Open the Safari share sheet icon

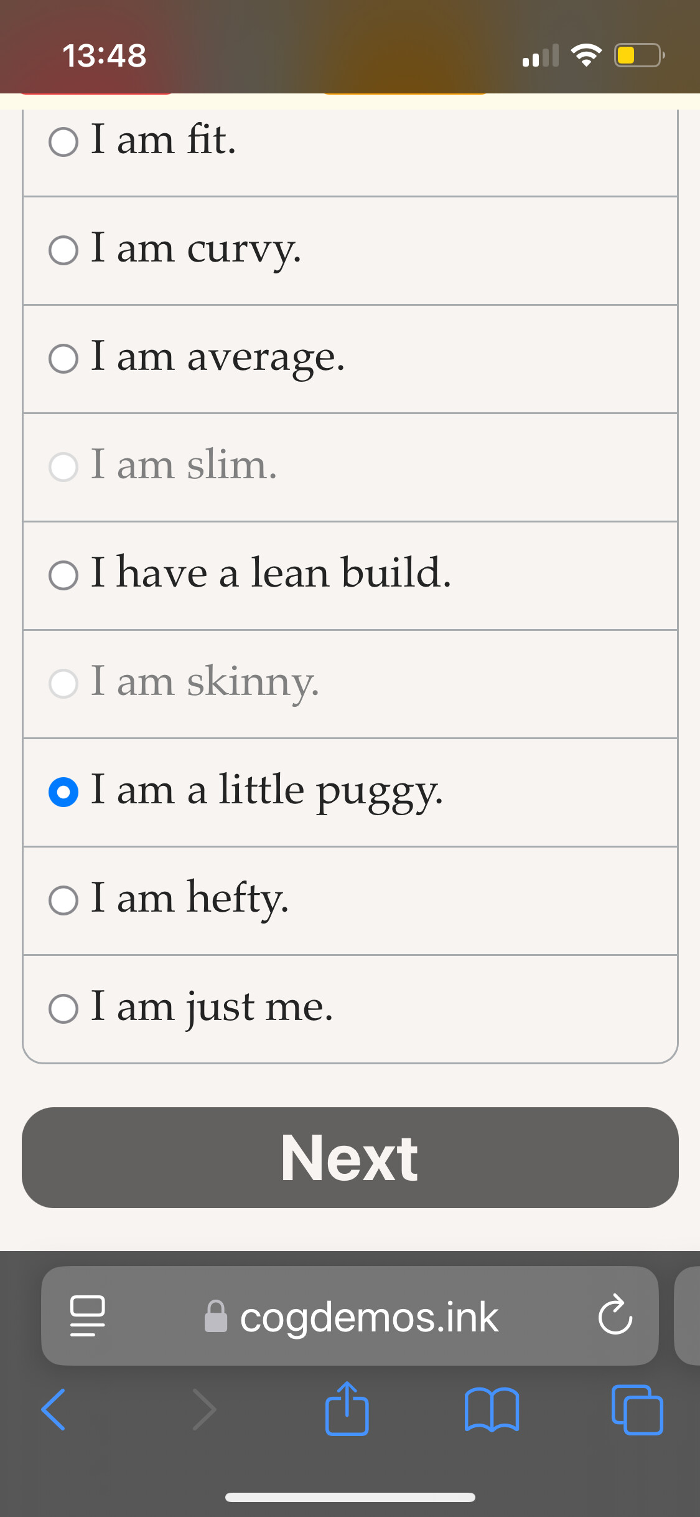tap(347, 1408)
